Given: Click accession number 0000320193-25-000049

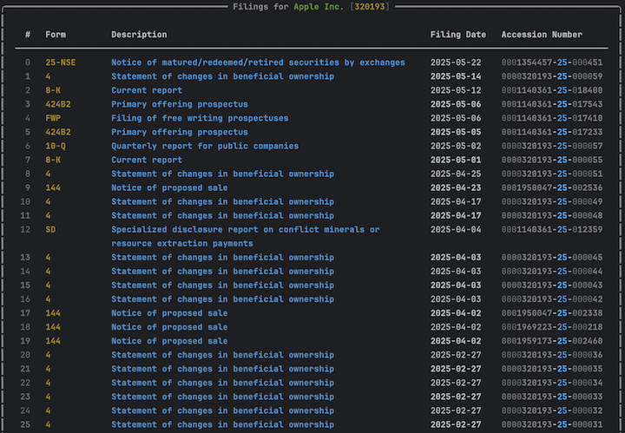Looking at the screenshot, I should pyautogui.click(x=552, y=202).
